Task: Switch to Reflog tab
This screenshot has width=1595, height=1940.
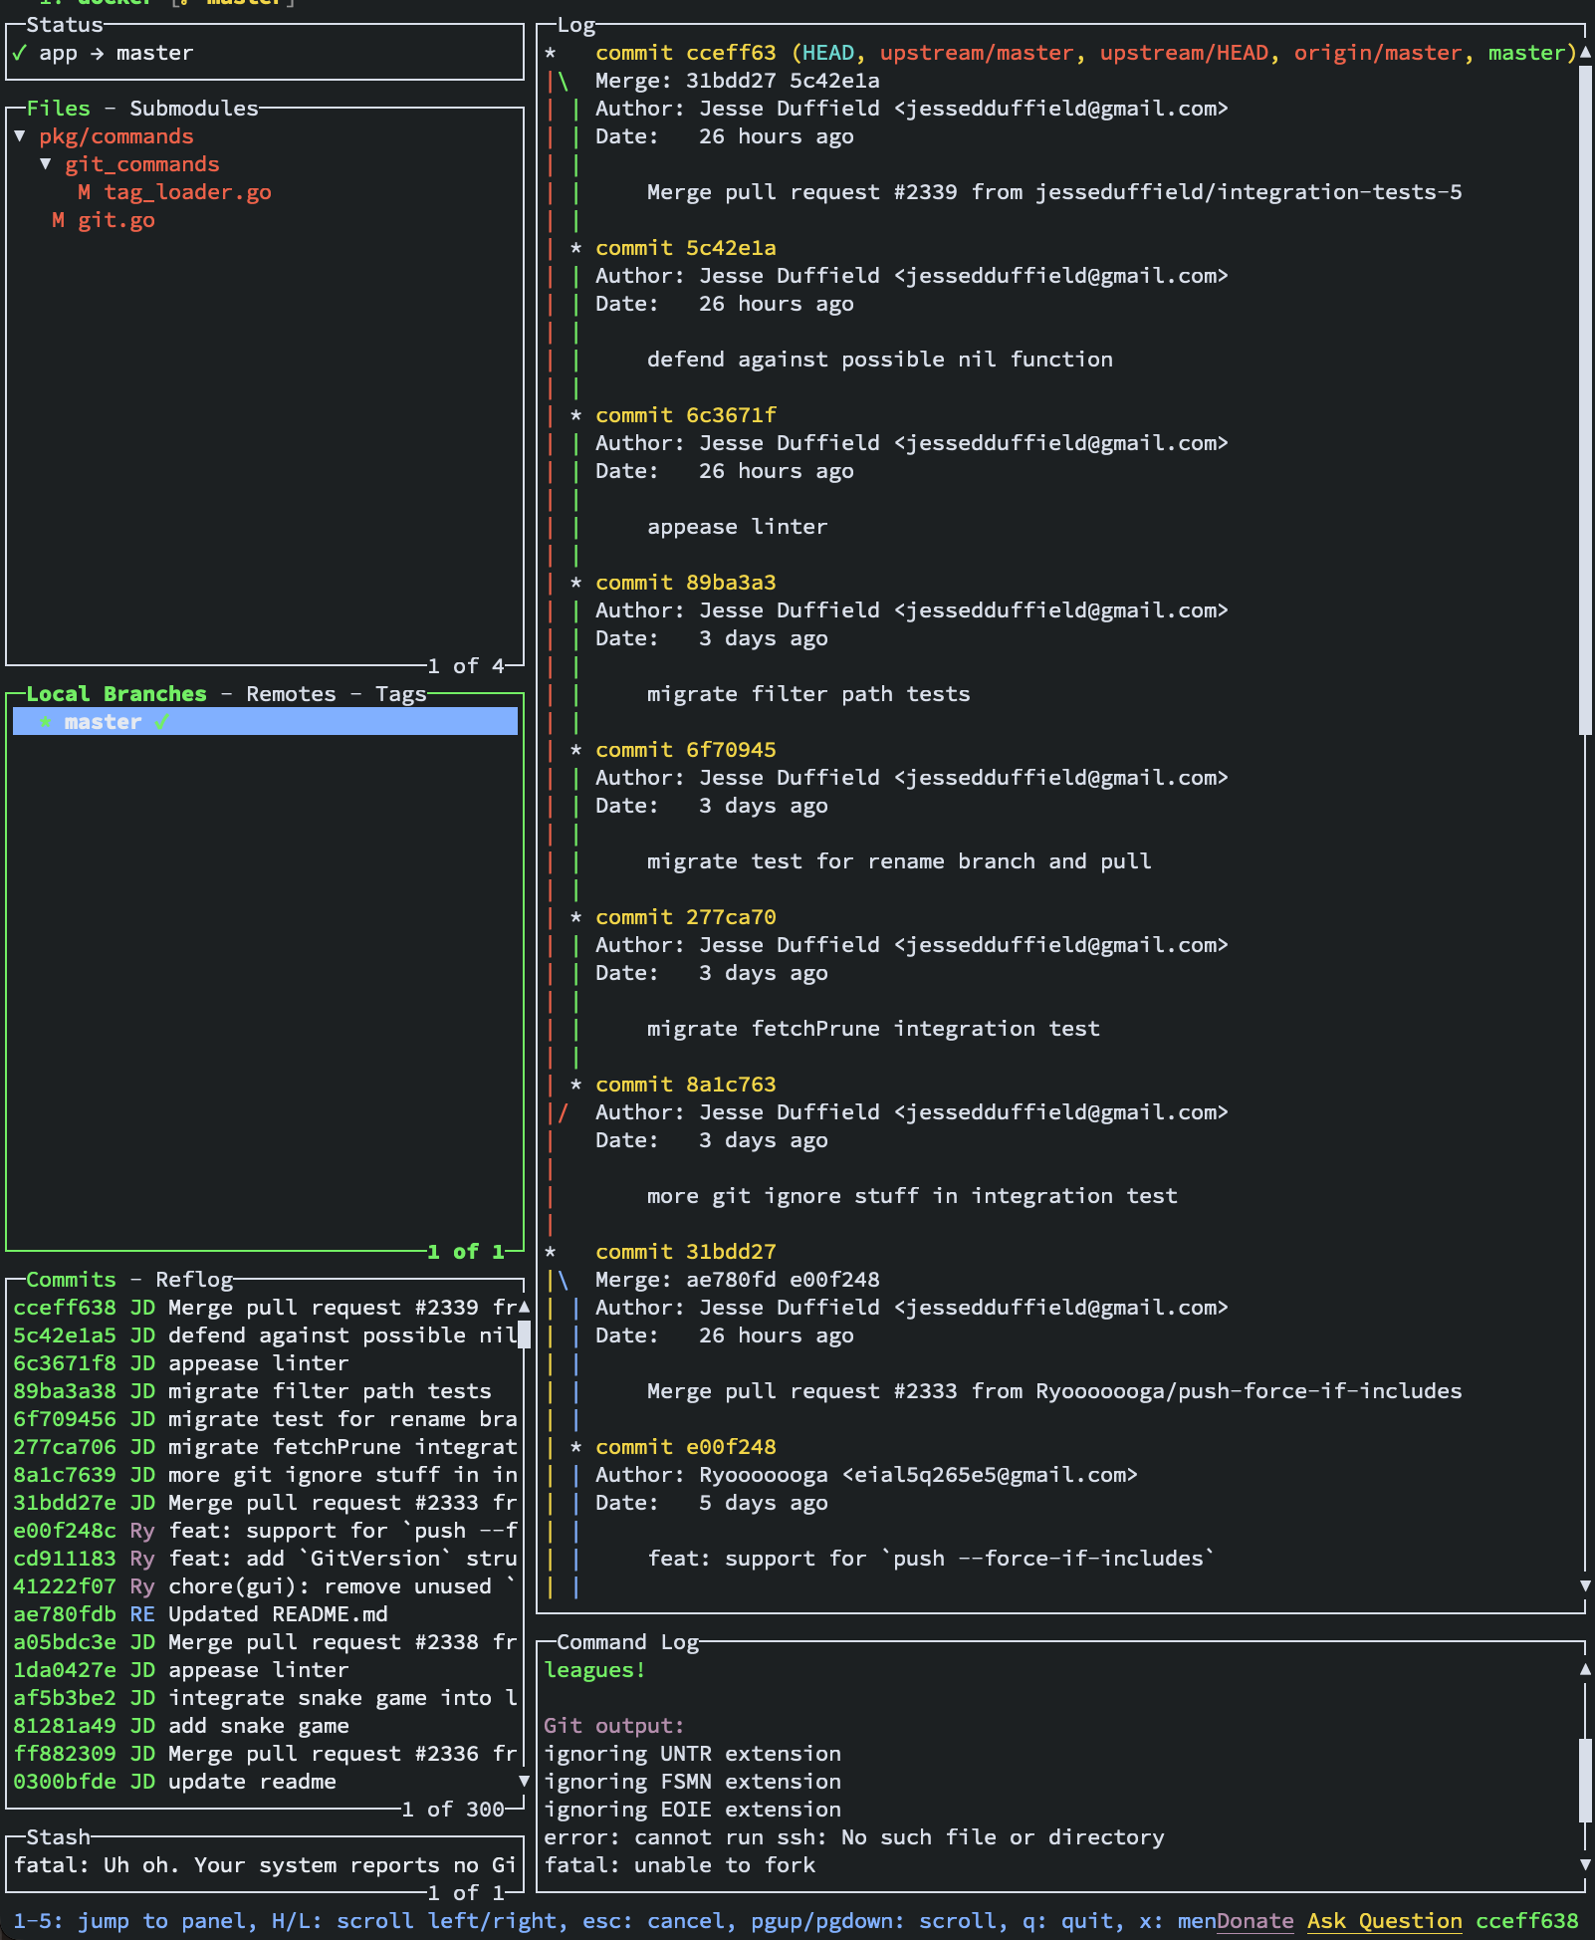Action: (x=194, y=1280)
